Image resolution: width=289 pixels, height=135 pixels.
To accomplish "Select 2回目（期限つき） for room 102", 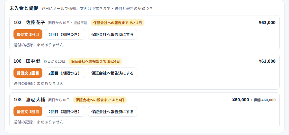I will pyautogui.click(x=65, y=34).
